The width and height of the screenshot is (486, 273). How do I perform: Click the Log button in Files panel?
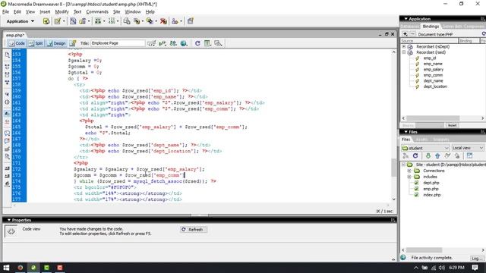(476, 258)
